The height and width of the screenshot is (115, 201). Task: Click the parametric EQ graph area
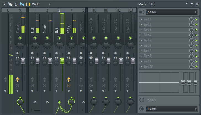click(159, 82)
